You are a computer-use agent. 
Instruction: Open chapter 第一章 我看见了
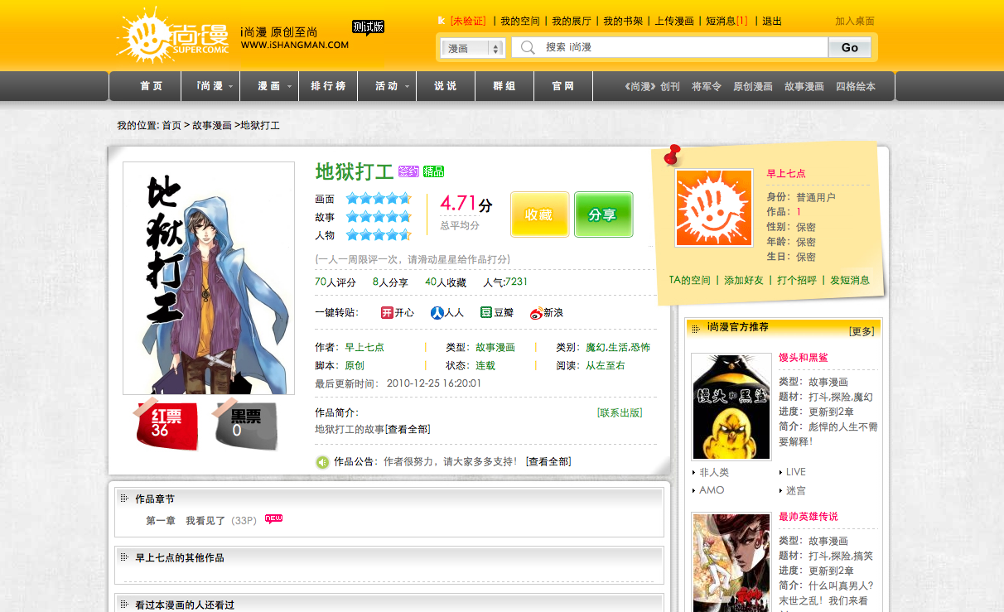(186, 521)
